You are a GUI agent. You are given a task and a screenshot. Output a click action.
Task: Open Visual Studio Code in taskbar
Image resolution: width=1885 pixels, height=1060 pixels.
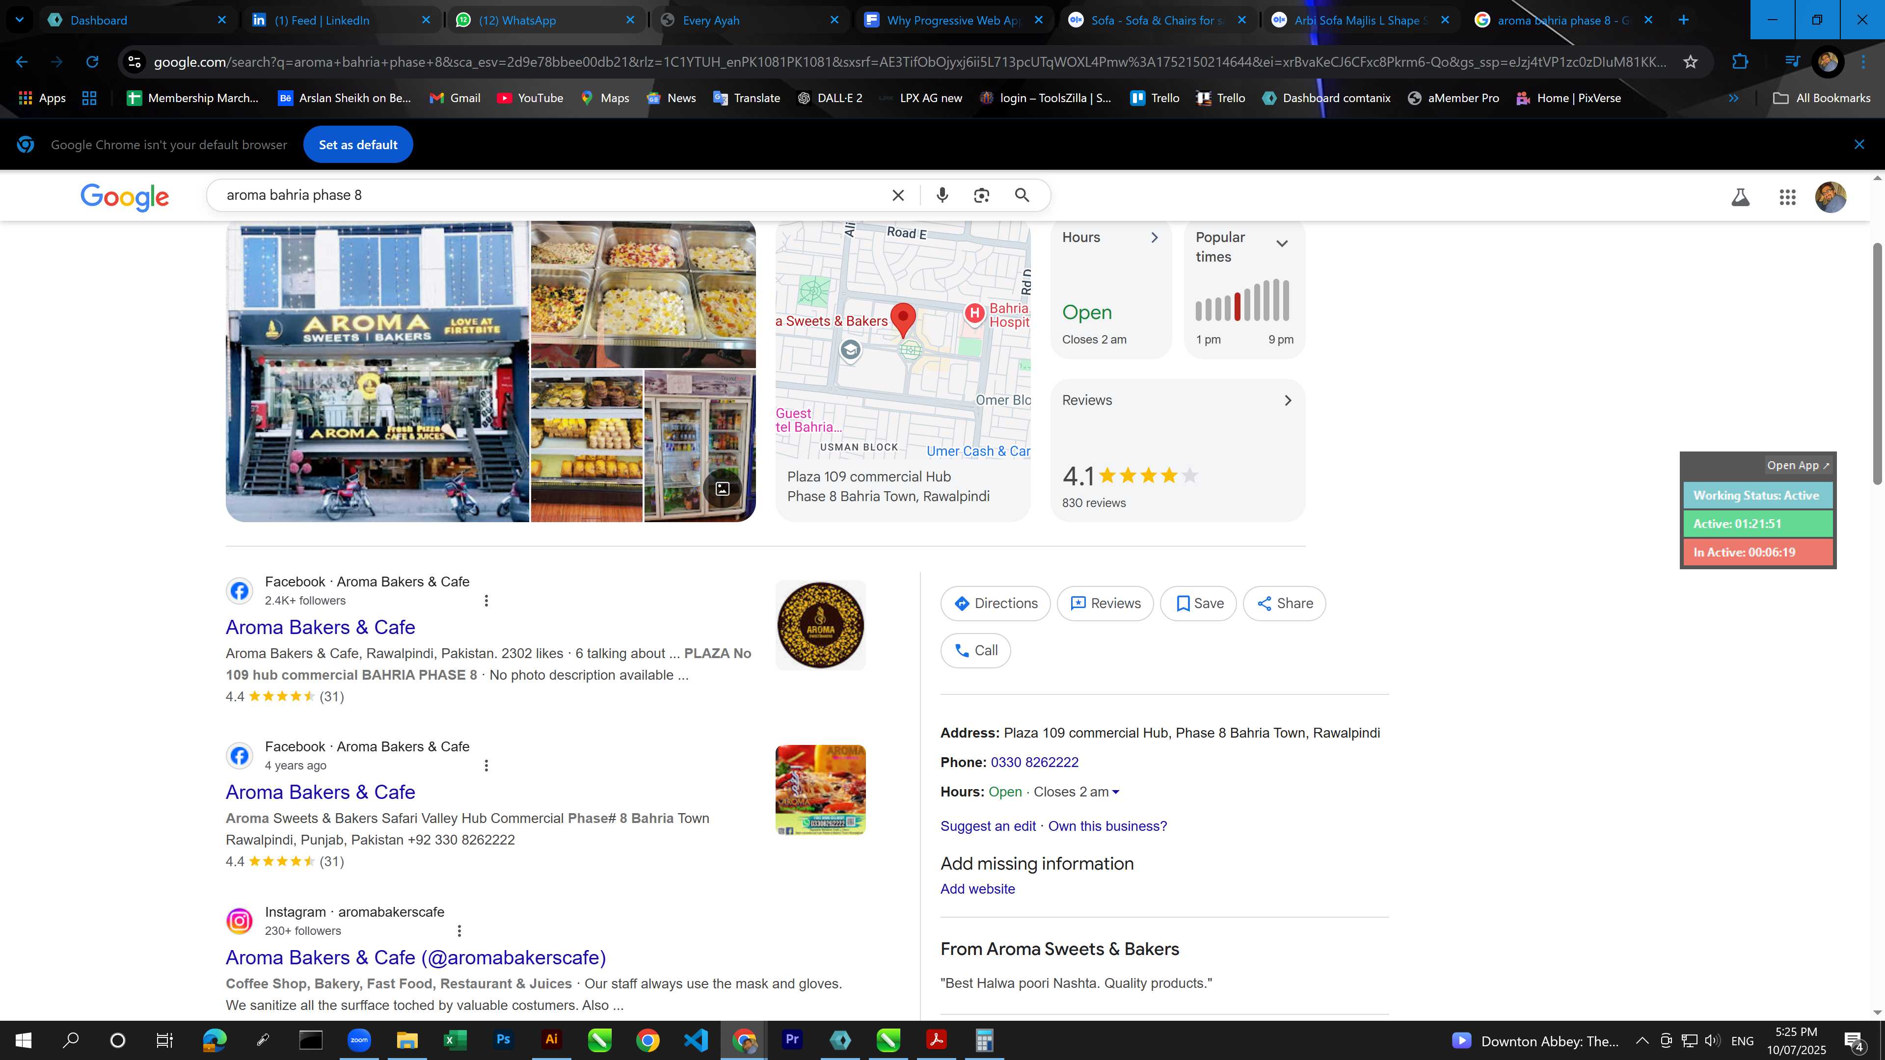click(696, 1039)
